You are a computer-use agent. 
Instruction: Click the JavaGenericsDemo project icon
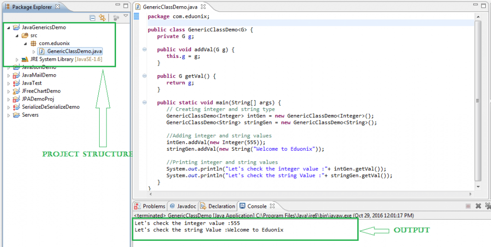point(16,27)
